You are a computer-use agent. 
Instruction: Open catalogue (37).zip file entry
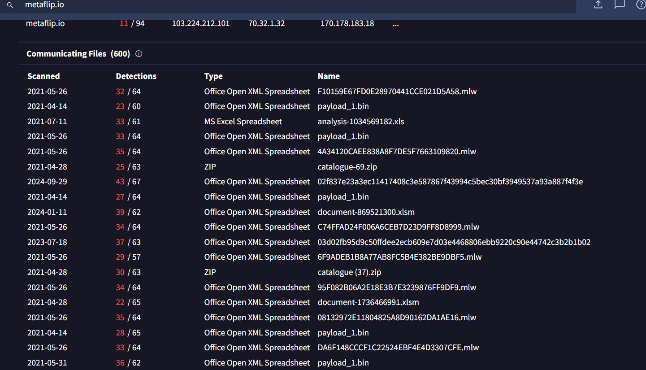pyautogui.click(x=349, y=272)
